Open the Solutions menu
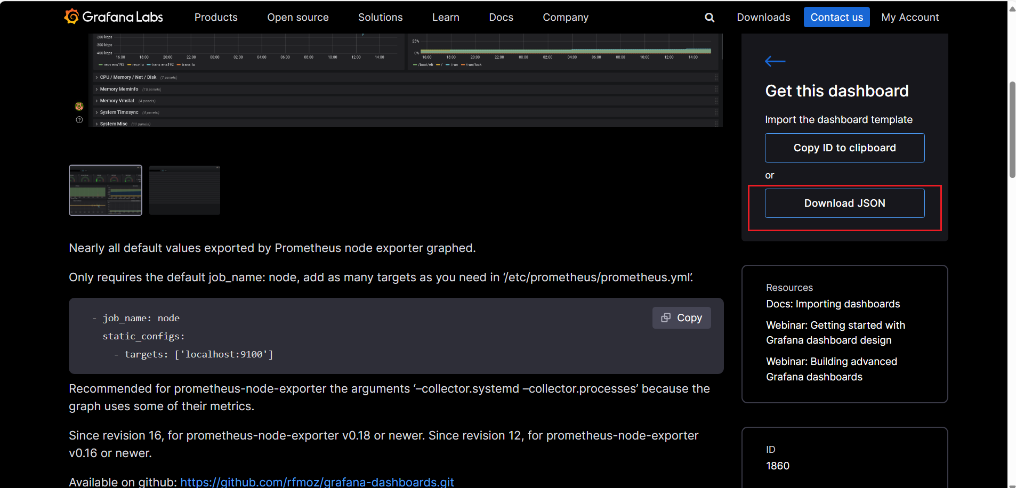 point(381,17)
